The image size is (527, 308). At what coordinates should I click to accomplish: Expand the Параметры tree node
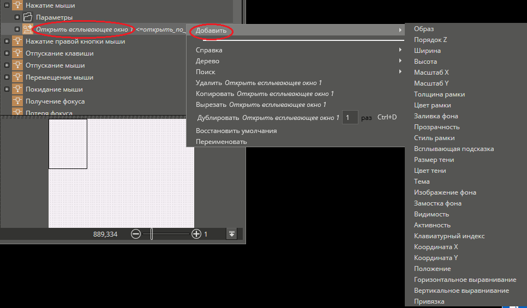[x=17, y=17]
